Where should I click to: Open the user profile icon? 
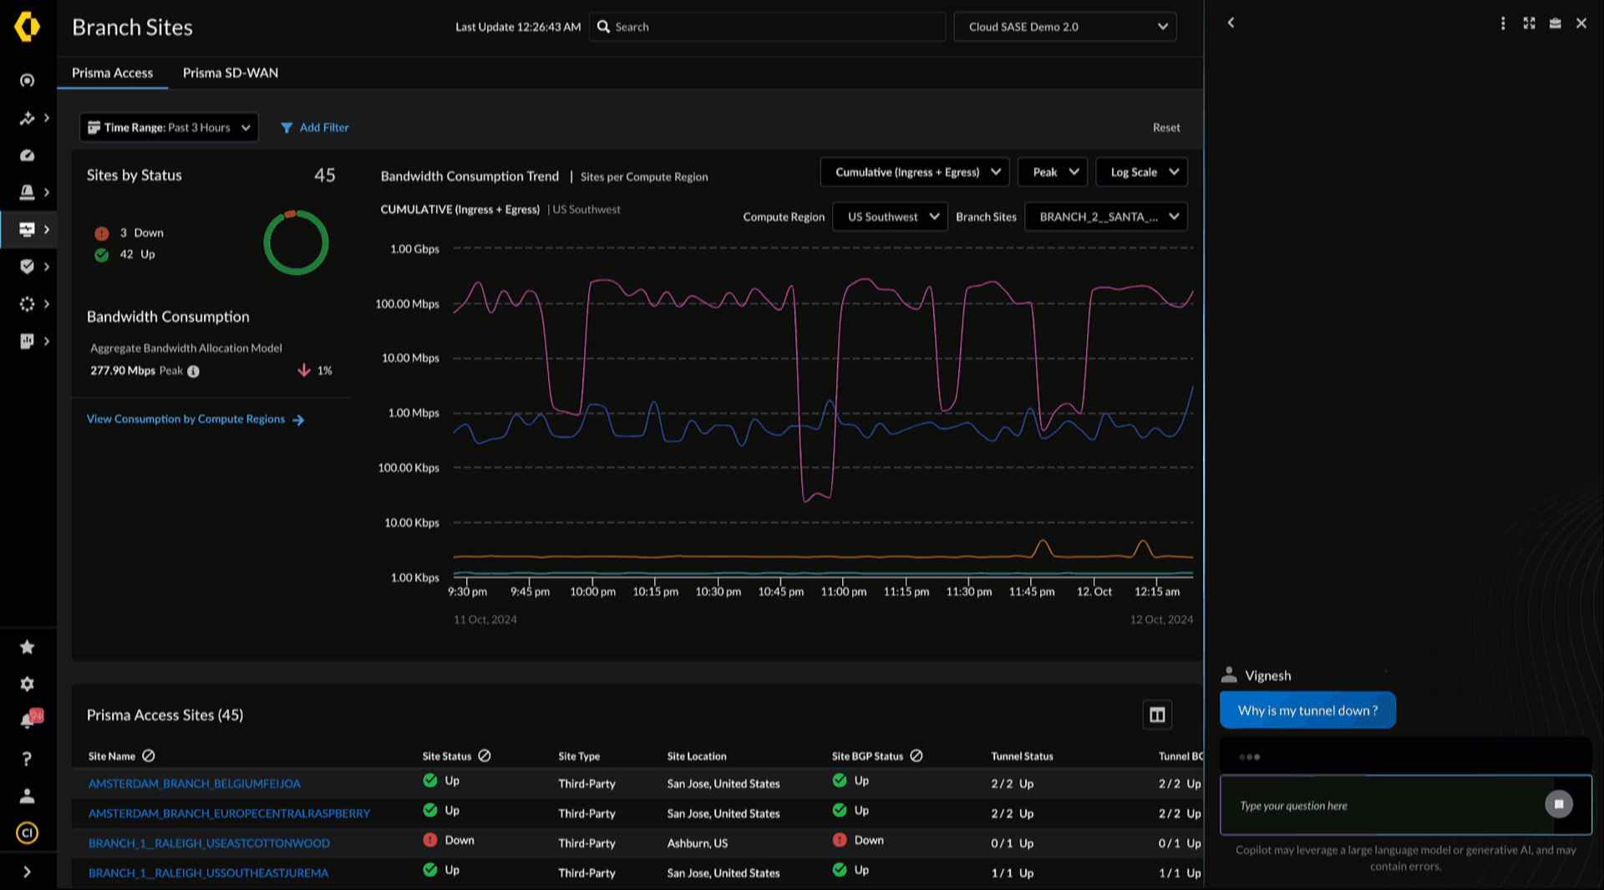tap(27, 796)
